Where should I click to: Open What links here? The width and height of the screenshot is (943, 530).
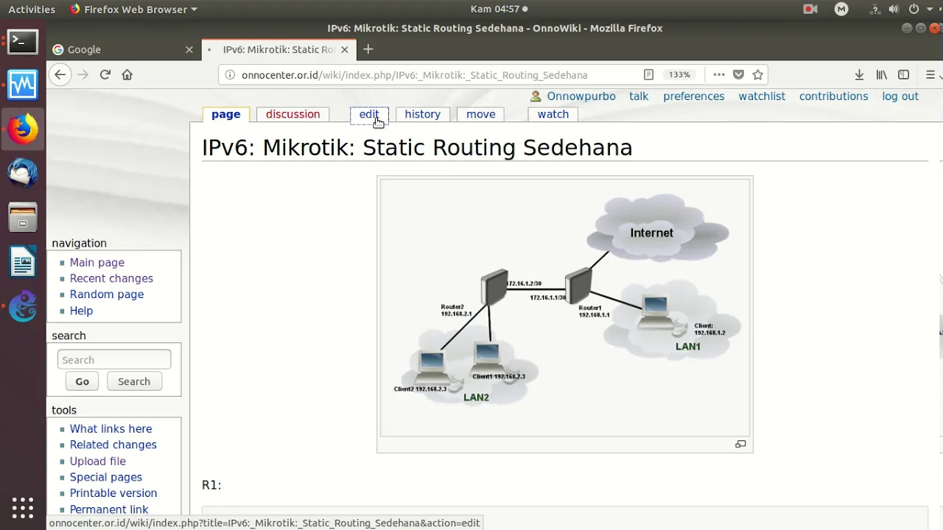(111, 428)
